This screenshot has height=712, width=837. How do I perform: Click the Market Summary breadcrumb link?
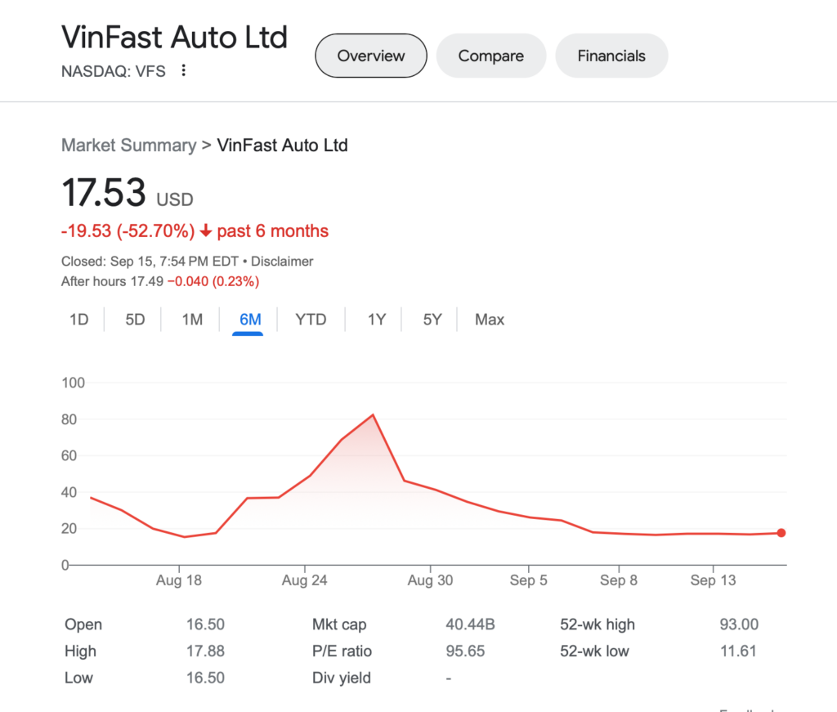coord(129,146)
